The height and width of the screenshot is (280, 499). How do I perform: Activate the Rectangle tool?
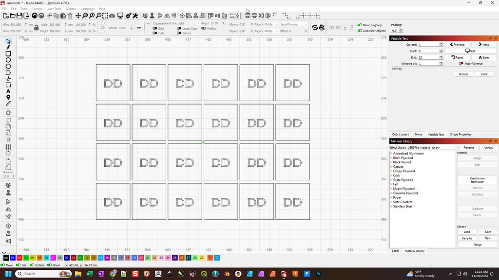coord(7,53)
